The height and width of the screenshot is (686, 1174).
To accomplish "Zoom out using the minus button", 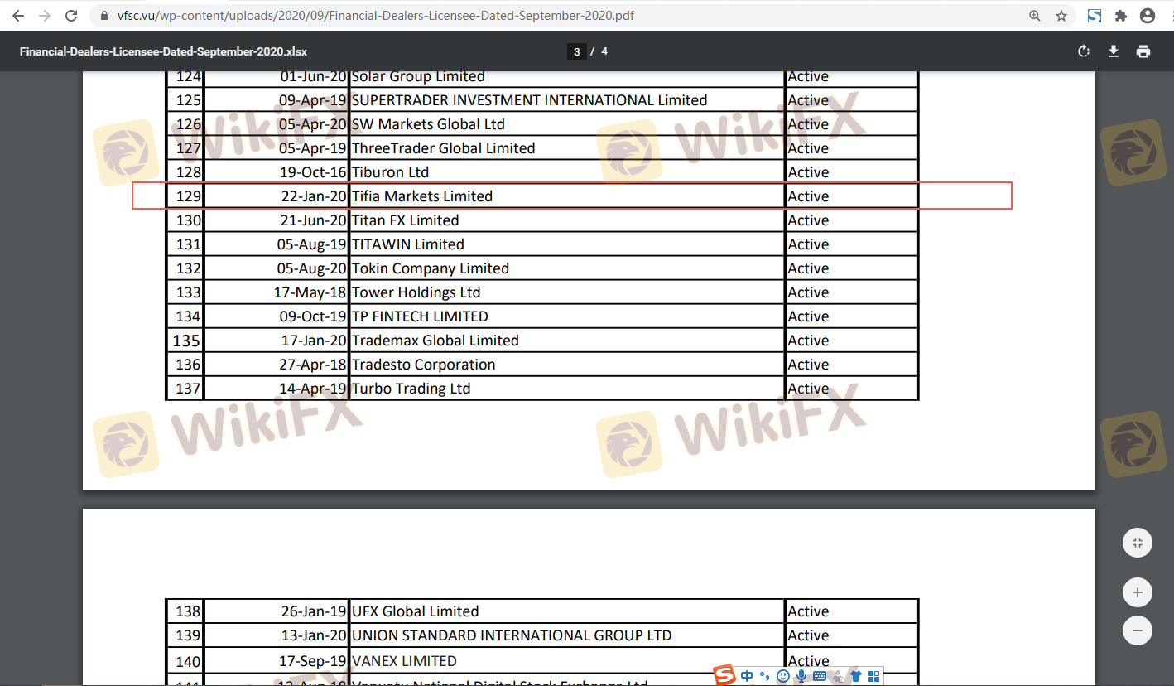I will pos(1137,630).
